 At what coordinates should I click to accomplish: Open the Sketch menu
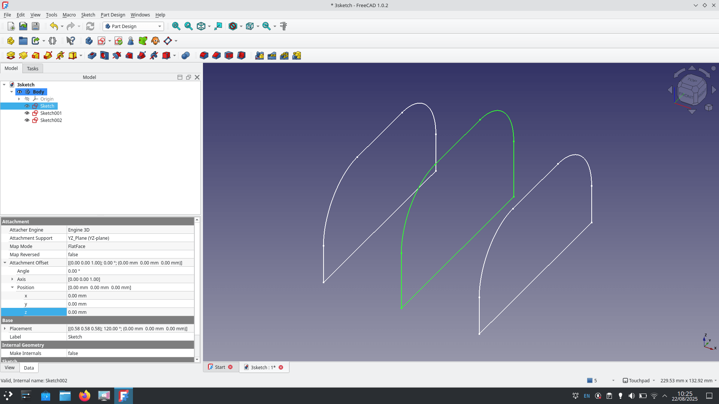[x=88, y=15]
